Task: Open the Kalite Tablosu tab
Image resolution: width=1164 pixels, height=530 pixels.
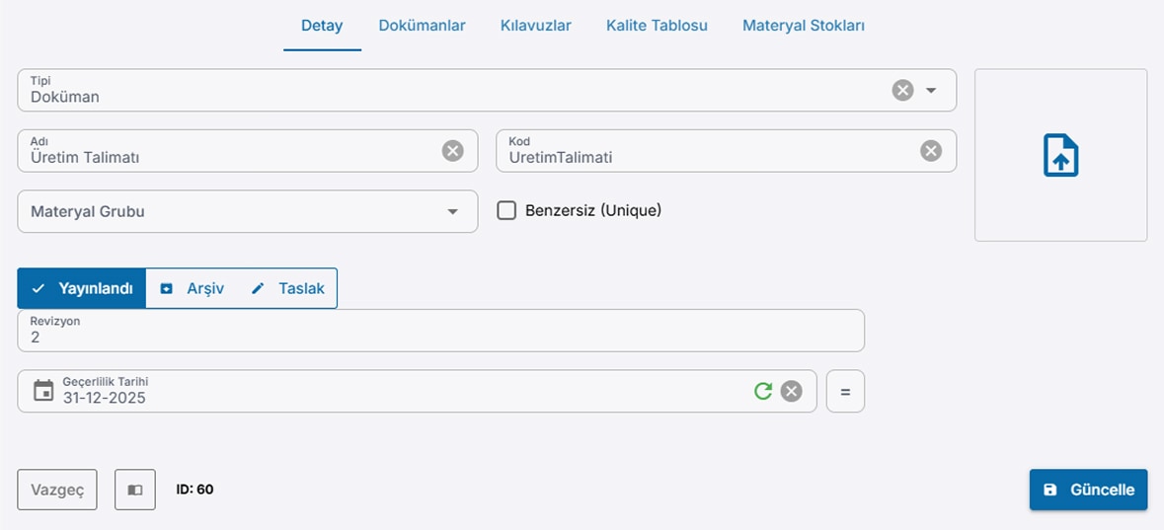Action: click(657, 26)
